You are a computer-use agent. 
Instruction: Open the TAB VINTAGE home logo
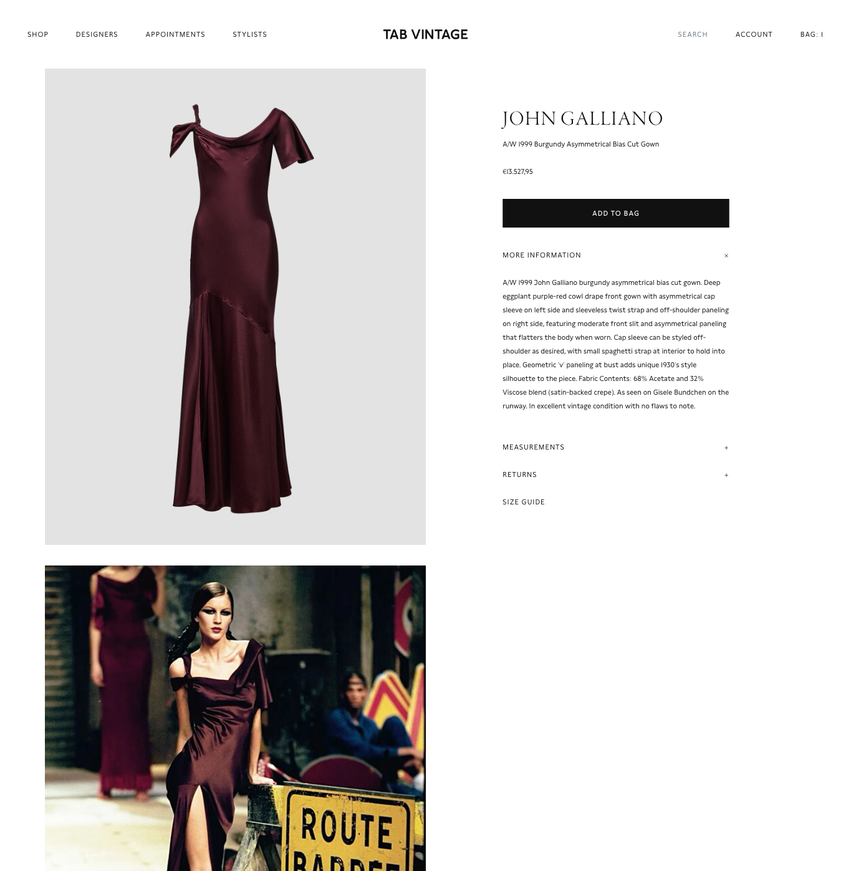point(425,34)
